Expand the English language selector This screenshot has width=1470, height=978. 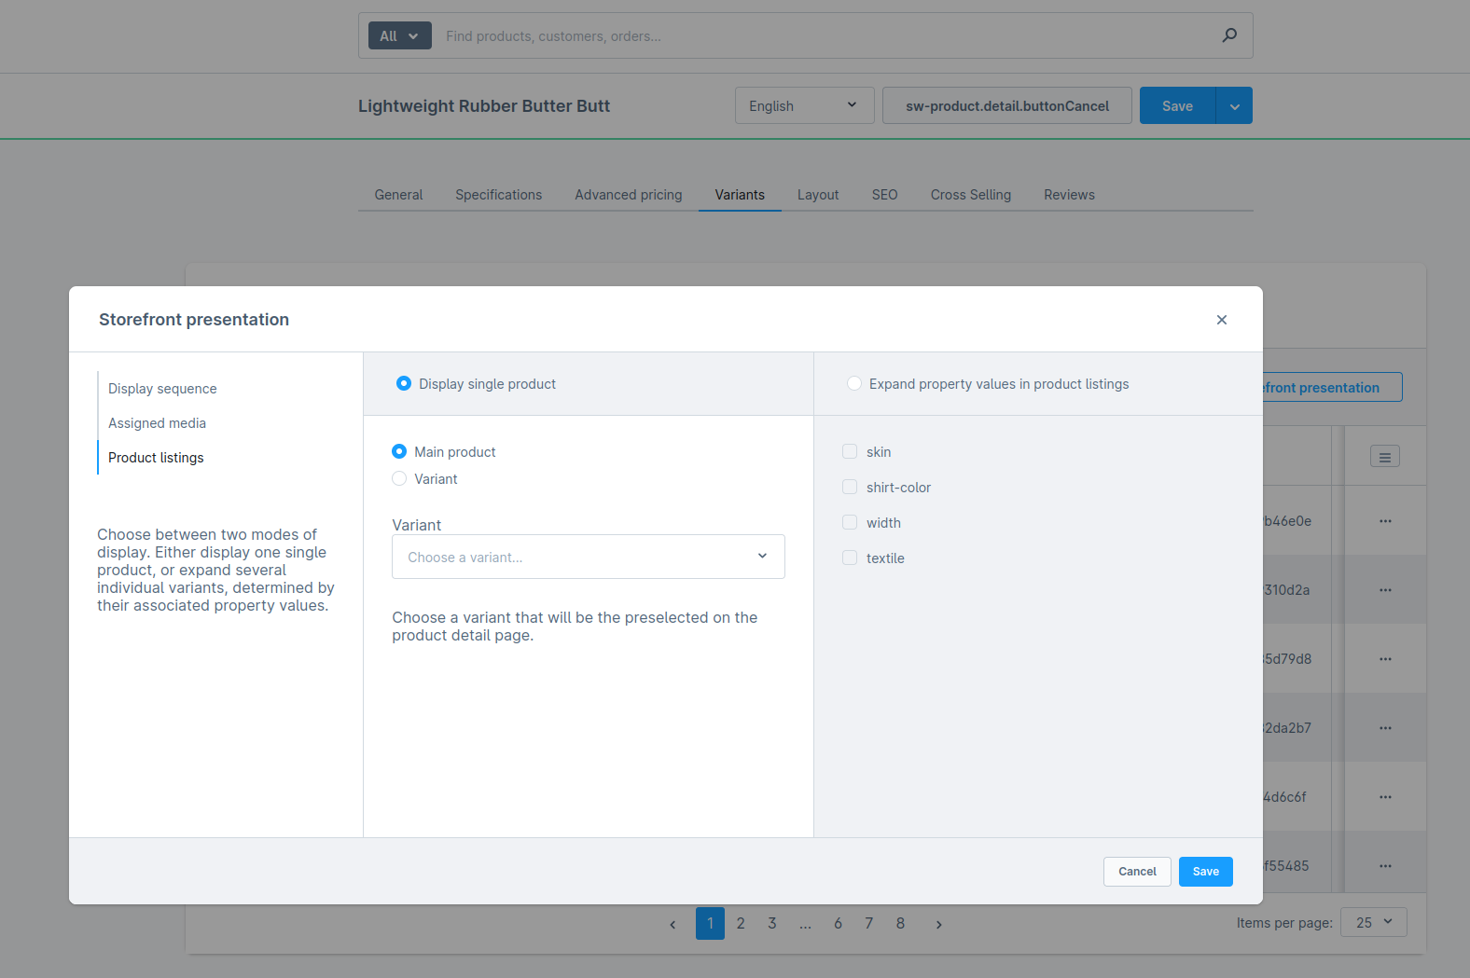804,106
